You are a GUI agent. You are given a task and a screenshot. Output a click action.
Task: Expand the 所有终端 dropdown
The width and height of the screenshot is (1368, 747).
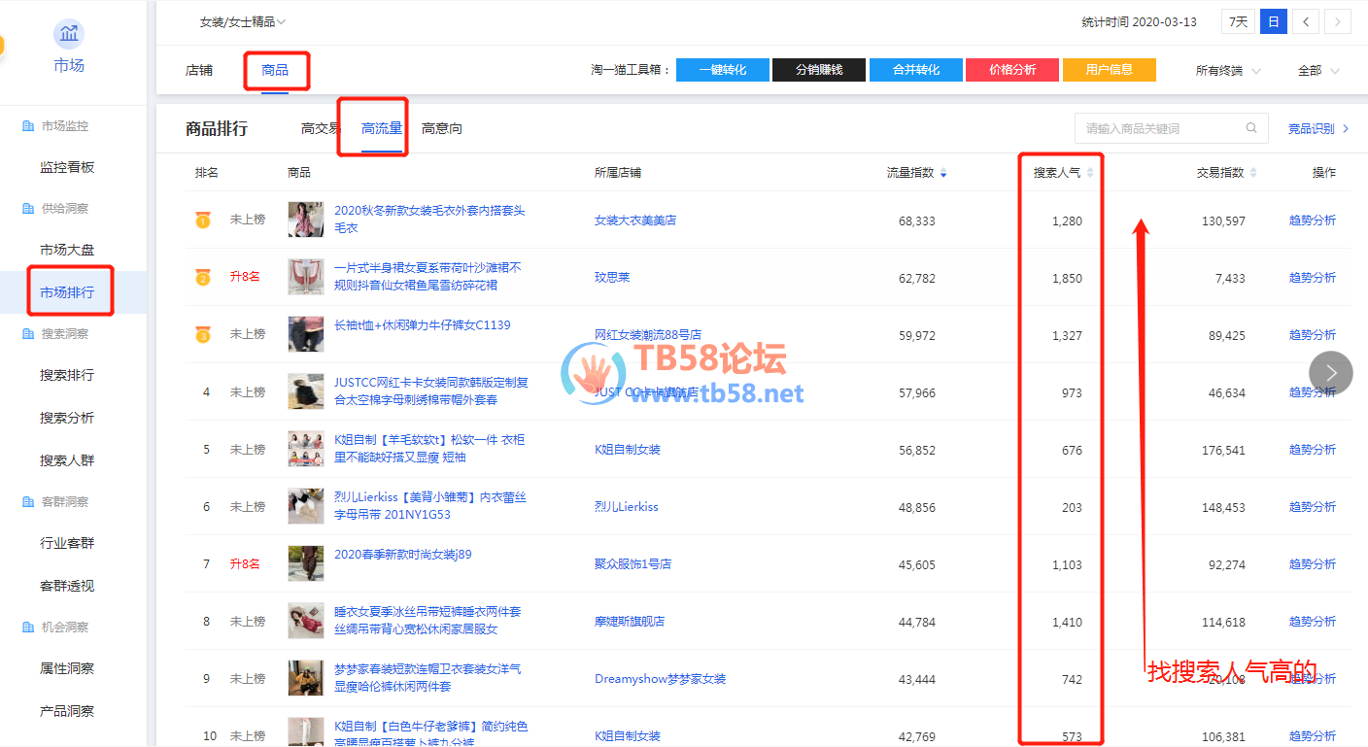point(1227,70)
